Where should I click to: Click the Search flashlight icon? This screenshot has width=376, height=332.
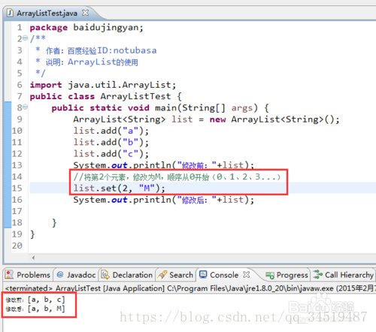pyautogui.click(x=162, y=275)
